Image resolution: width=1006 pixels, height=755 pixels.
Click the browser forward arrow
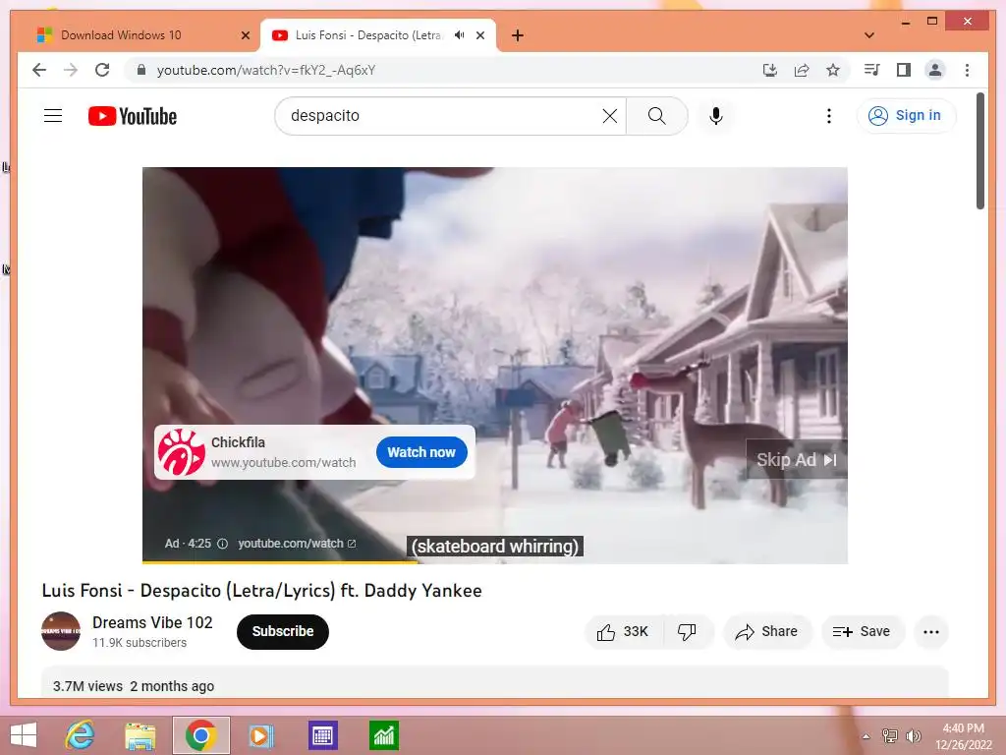point(71,70)
